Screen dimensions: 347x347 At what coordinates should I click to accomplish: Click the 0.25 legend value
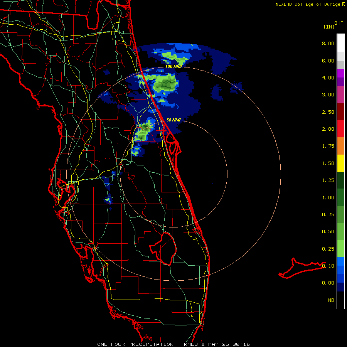point(328,249)
